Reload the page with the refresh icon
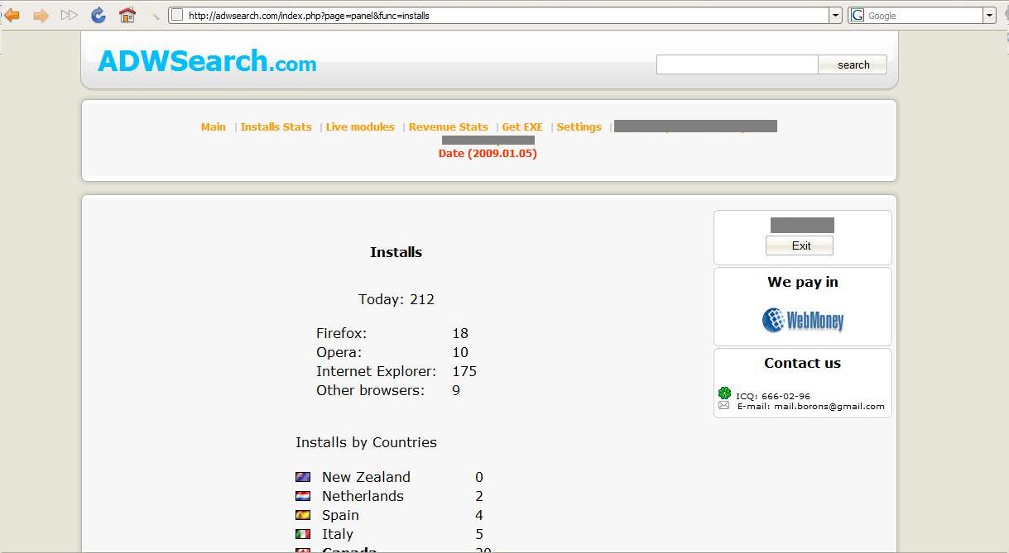 (x=98, y=15)
